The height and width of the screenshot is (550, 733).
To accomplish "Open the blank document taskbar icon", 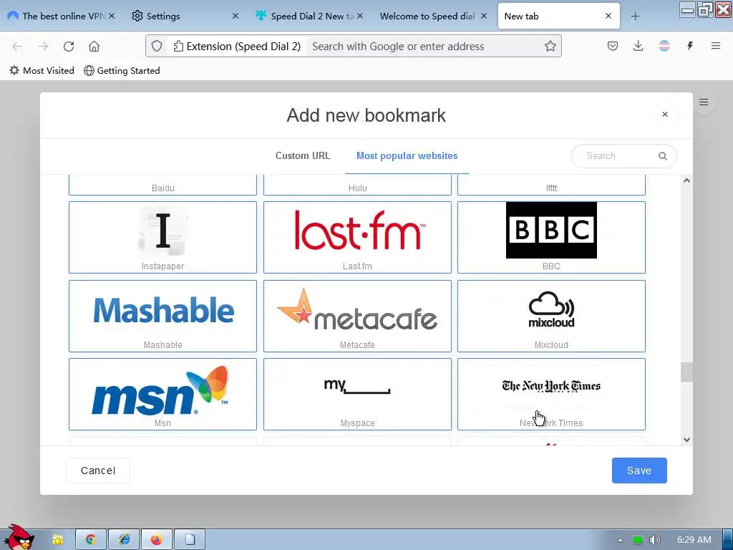I will click(x=190, y=539).
